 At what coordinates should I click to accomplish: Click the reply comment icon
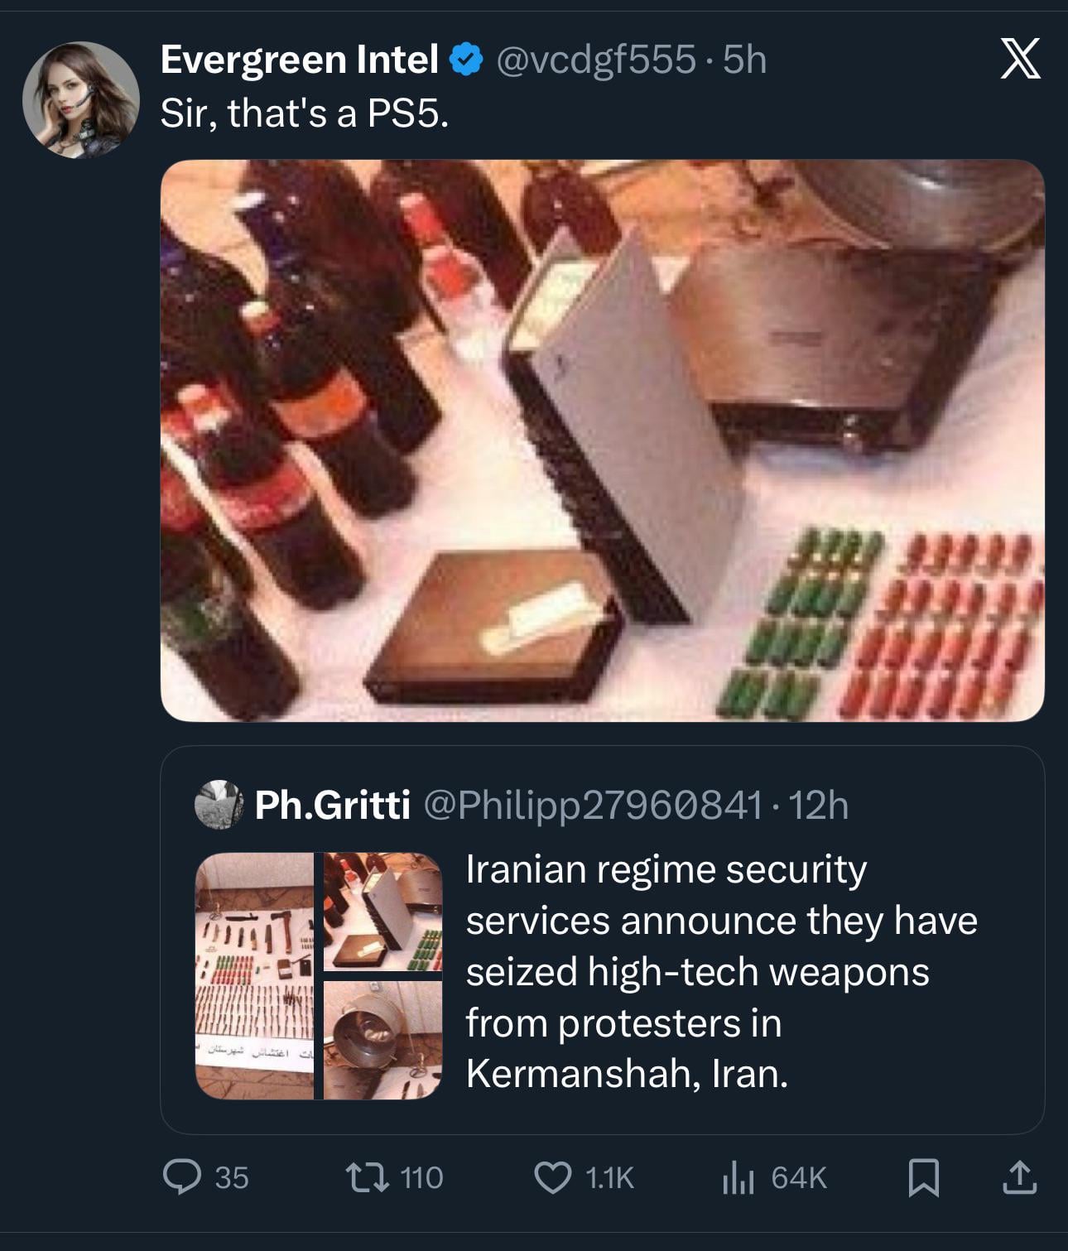tap(182, 1177)
